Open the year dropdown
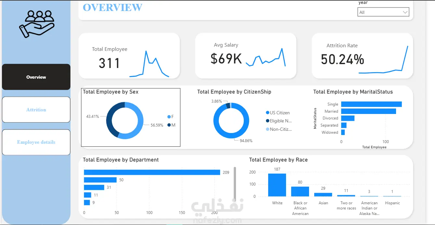Viewport: 435px width, 225px height. point(383,12)
